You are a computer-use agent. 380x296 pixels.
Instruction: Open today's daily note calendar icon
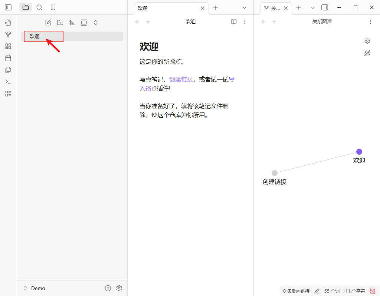point(8,58)
